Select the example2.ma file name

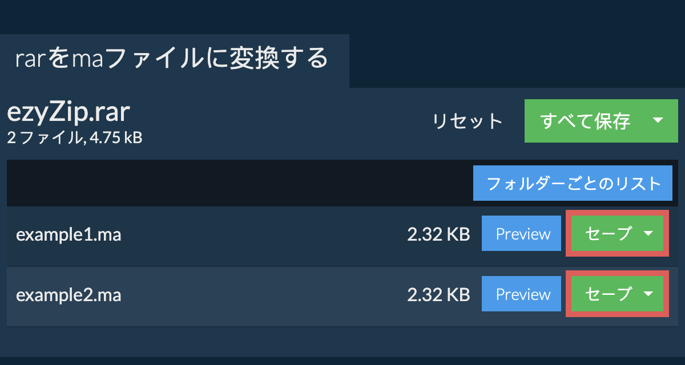tap(68, 295)
